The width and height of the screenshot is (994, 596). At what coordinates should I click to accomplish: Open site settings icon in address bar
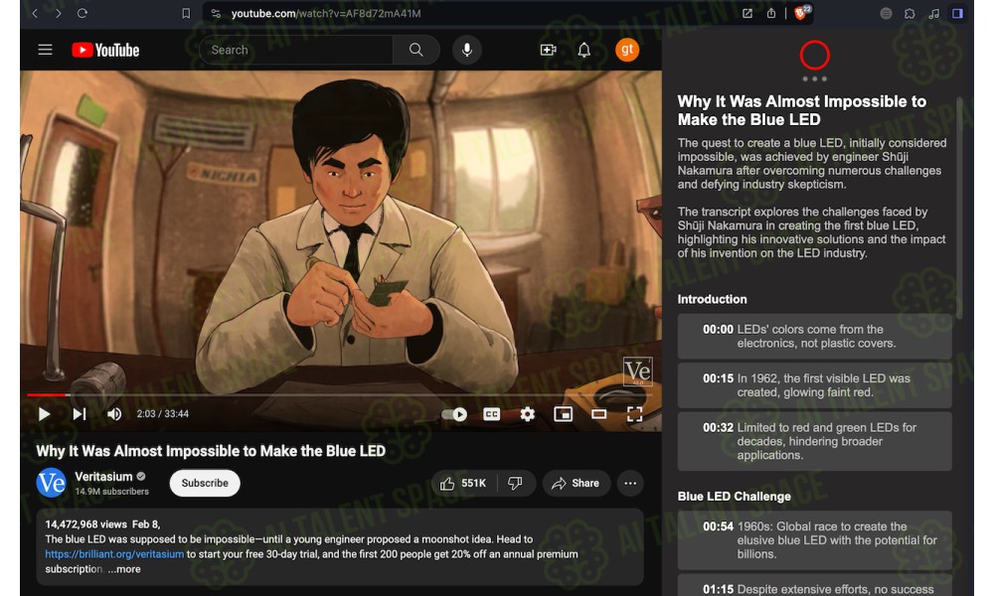(x=216, y=13)
